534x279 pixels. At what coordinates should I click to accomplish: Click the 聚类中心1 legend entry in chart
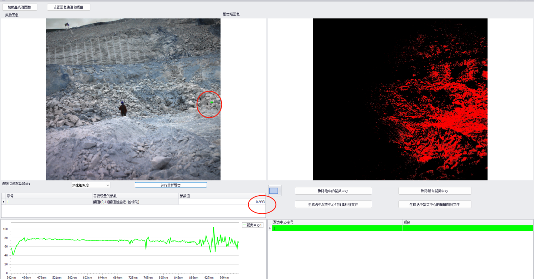point(252,225)
